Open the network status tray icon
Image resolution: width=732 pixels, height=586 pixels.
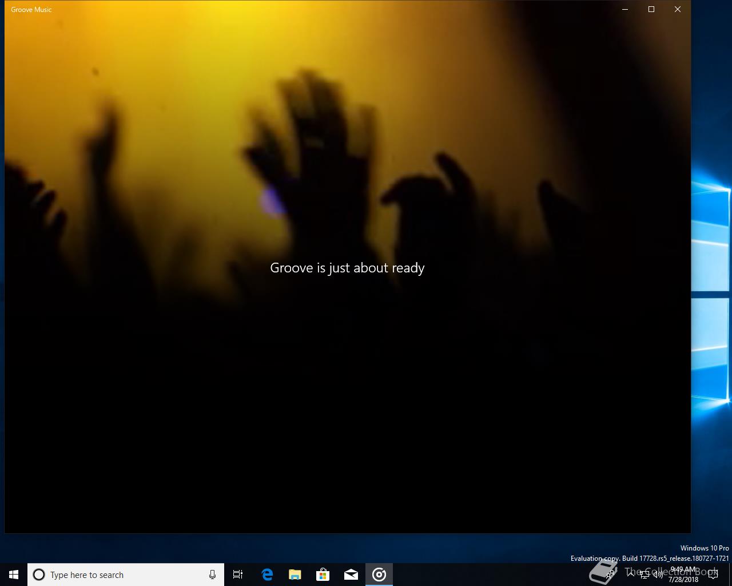pos(645,575)
